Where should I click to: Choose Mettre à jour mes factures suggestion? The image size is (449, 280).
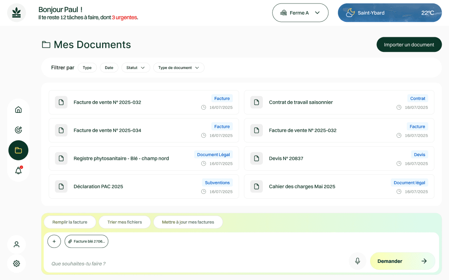coord(188,222)
